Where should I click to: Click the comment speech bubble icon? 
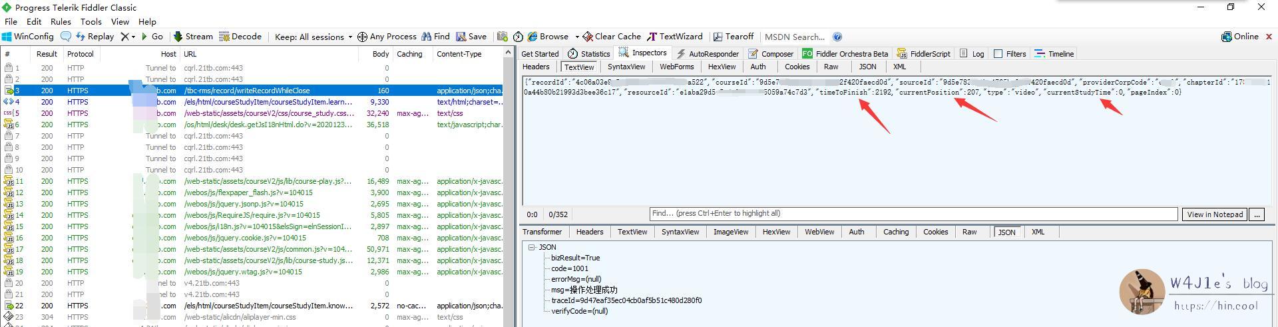click(66, 37)
